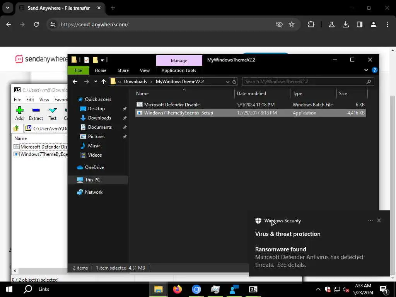Click the 7-Zip Add button
The height and width of the screenshot is (297, 396).
point(19,114)
